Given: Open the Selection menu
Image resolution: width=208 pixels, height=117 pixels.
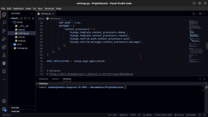Looking at the screenshot, I should point(18,9).
